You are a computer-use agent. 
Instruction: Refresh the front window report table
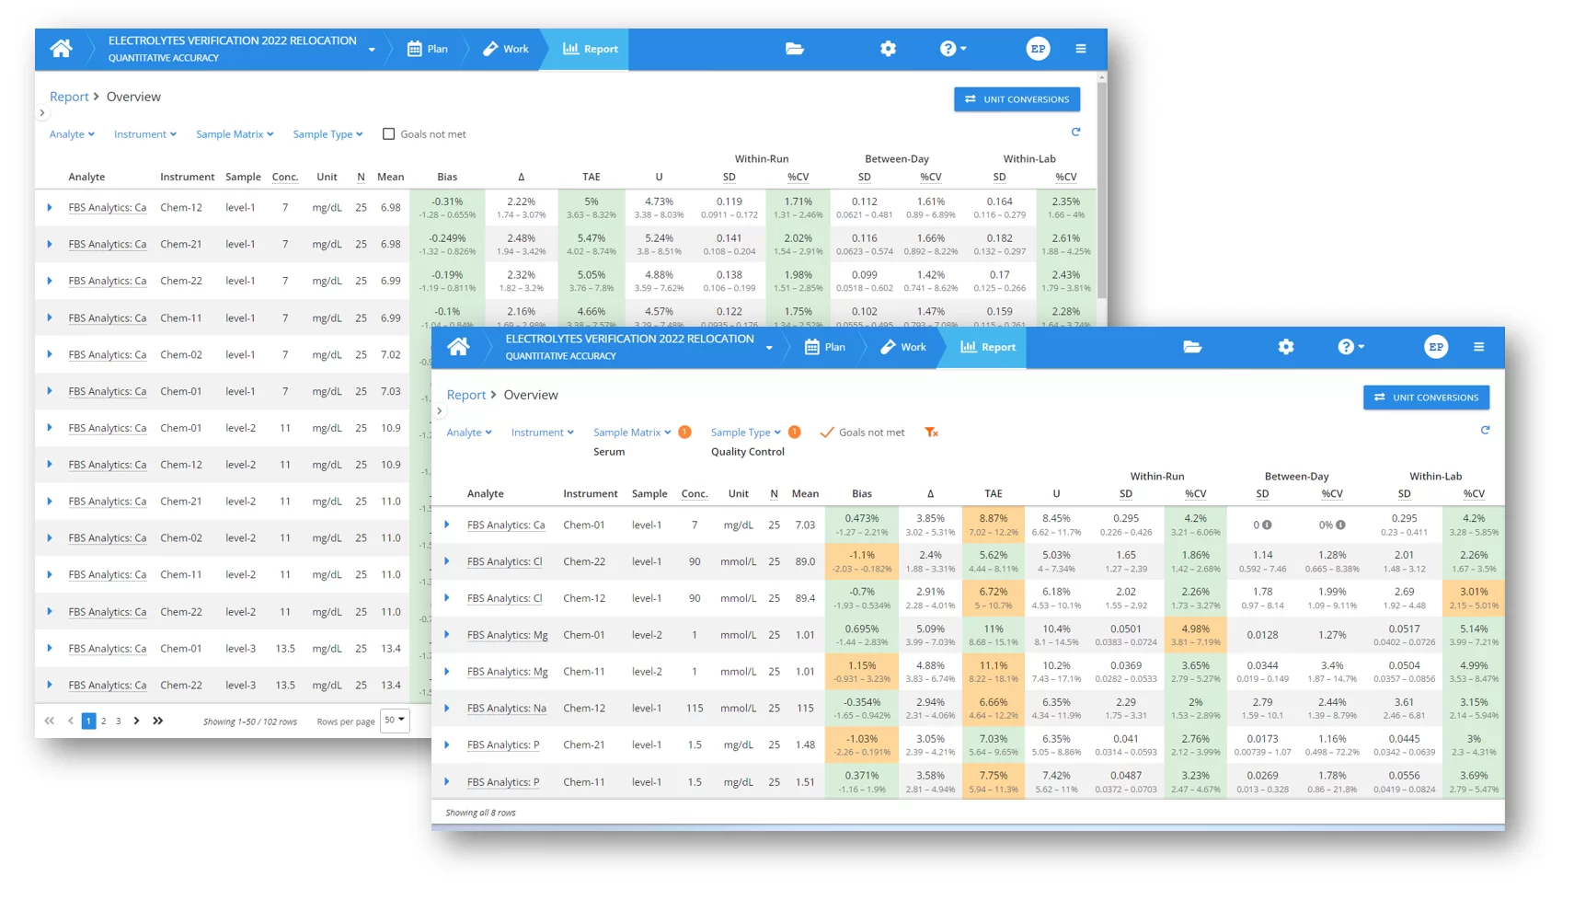click(1485, 431)
